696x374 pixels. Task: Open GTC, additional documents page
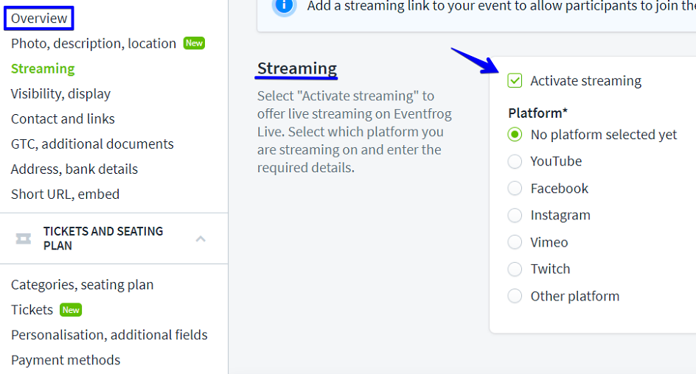pos(92,144)
